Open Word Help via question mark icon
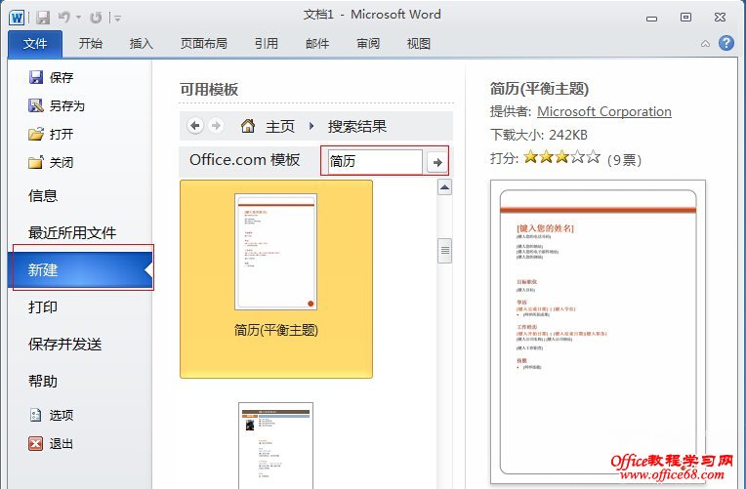 pyautogui.click(x=726, y=43)
